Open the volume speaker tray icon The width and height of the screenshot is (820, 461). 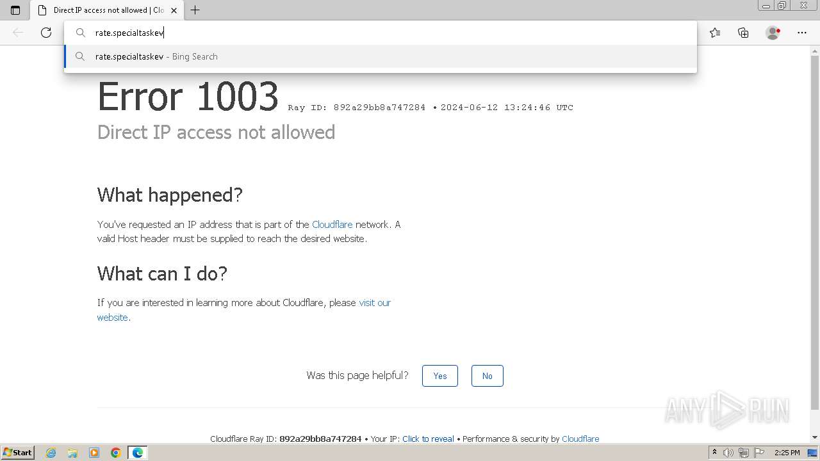(x=728, y=453)
